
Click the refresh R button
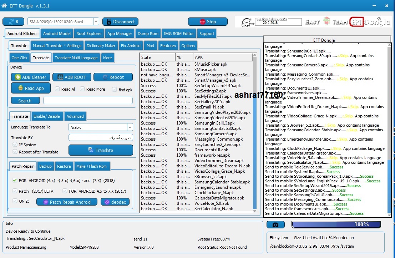point(13,22)
